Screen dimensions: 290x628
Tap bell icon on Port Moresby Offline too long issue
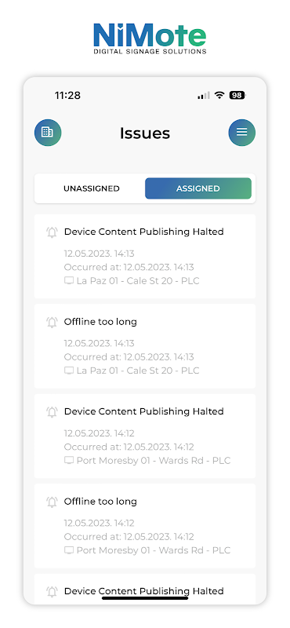[x=52, y=502]
